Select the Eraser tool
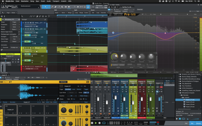This screenshot has height=126, width=202. coord(55,7)
